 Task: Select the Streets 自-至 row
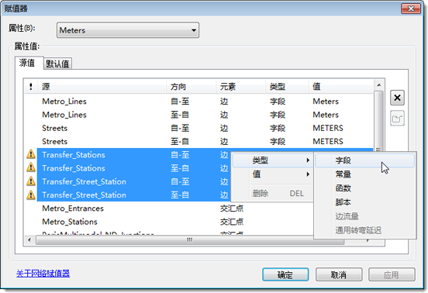click(x=198, y=128)
